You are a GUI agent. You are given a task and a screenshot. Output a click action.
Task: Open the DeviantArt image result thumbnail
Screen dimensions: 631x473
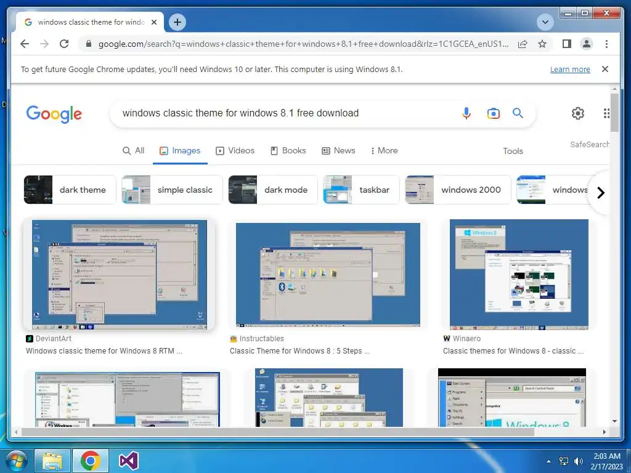tap(120, 275)
